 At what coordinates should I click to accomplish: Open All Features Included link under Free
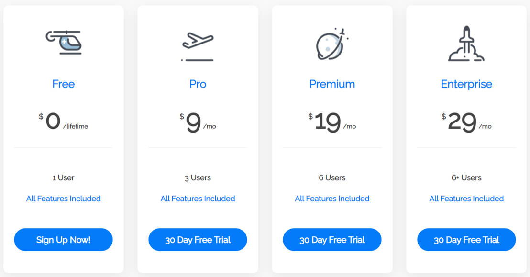click(64, 199)
